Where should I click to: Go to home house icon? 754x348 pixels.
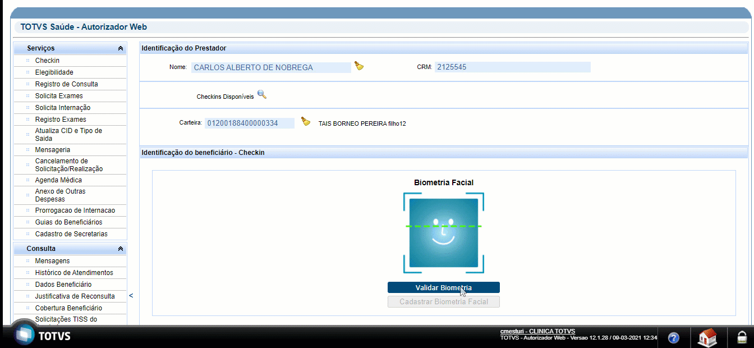[x=707, y=337]
